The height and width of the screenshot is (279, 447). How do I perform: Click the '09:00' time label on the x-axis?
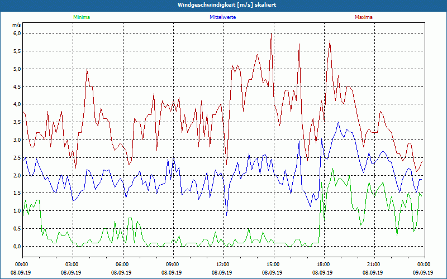pos(173,264)
